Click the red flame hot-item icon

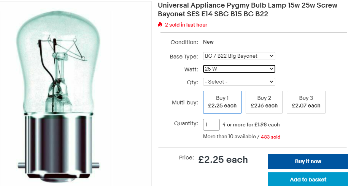coord(160,25)
